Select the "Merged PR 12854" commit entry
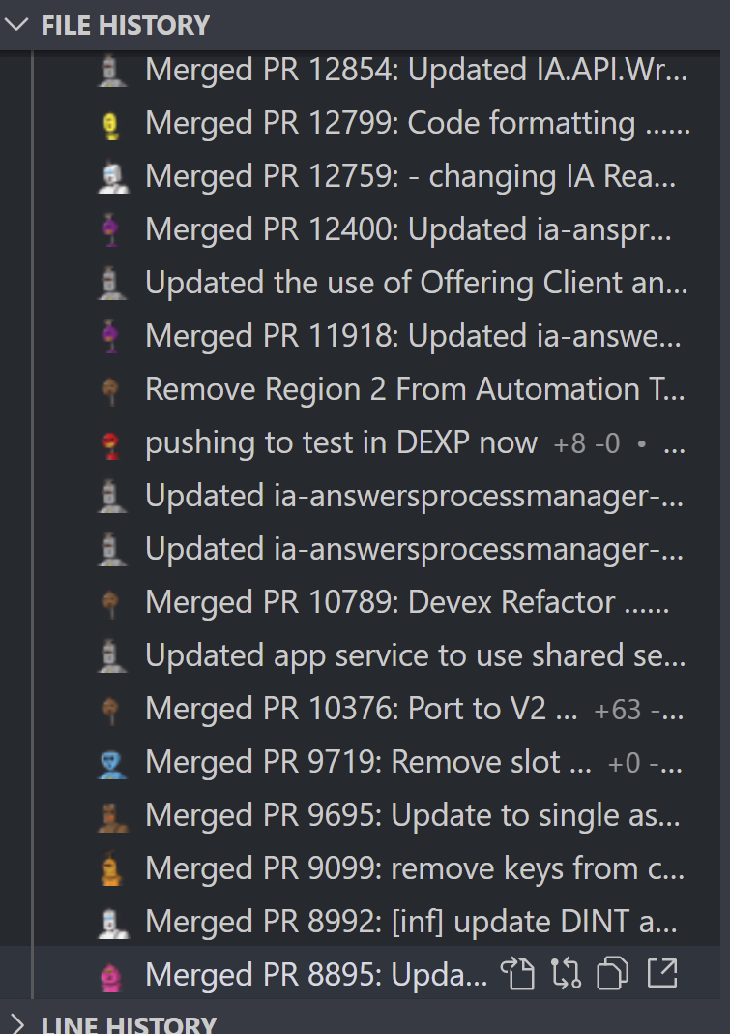The image size is (730, 1034). (367, 69)
